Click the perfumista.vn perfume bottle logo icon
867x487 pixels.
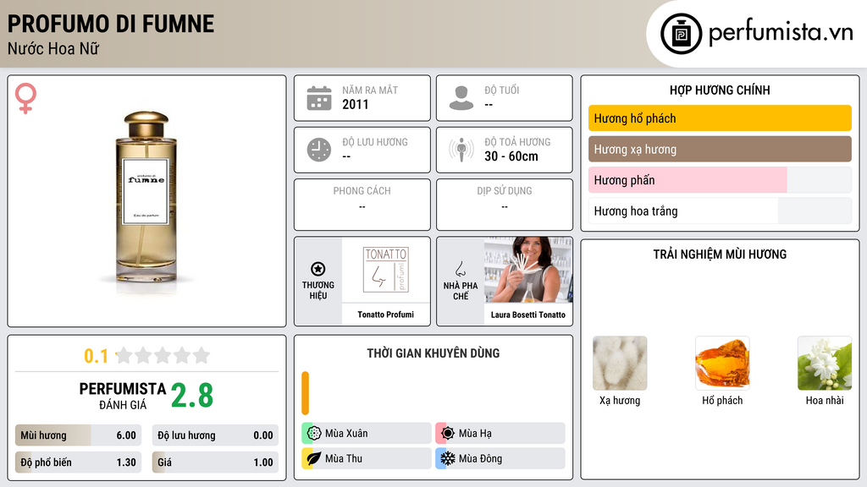point(681,34)
